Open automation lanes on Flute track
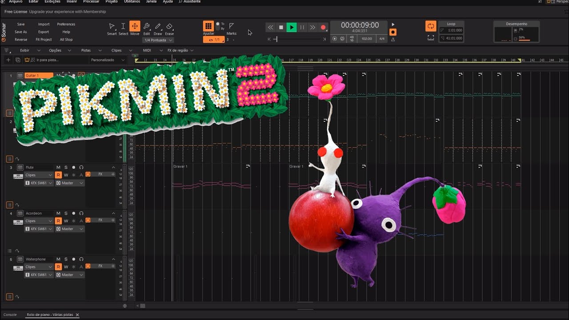The width and height of the screenshot is (569, 320). click(18, 205)
